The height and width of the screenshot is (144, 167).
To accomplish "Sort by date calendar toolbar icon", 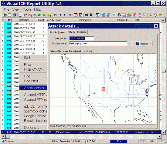I will click(25, 15).
